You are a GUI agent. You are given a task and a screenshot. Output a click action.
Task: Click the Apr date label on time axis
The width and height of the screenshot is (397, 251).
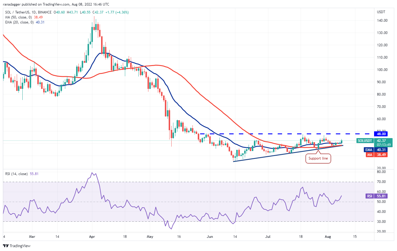(92, 236)
